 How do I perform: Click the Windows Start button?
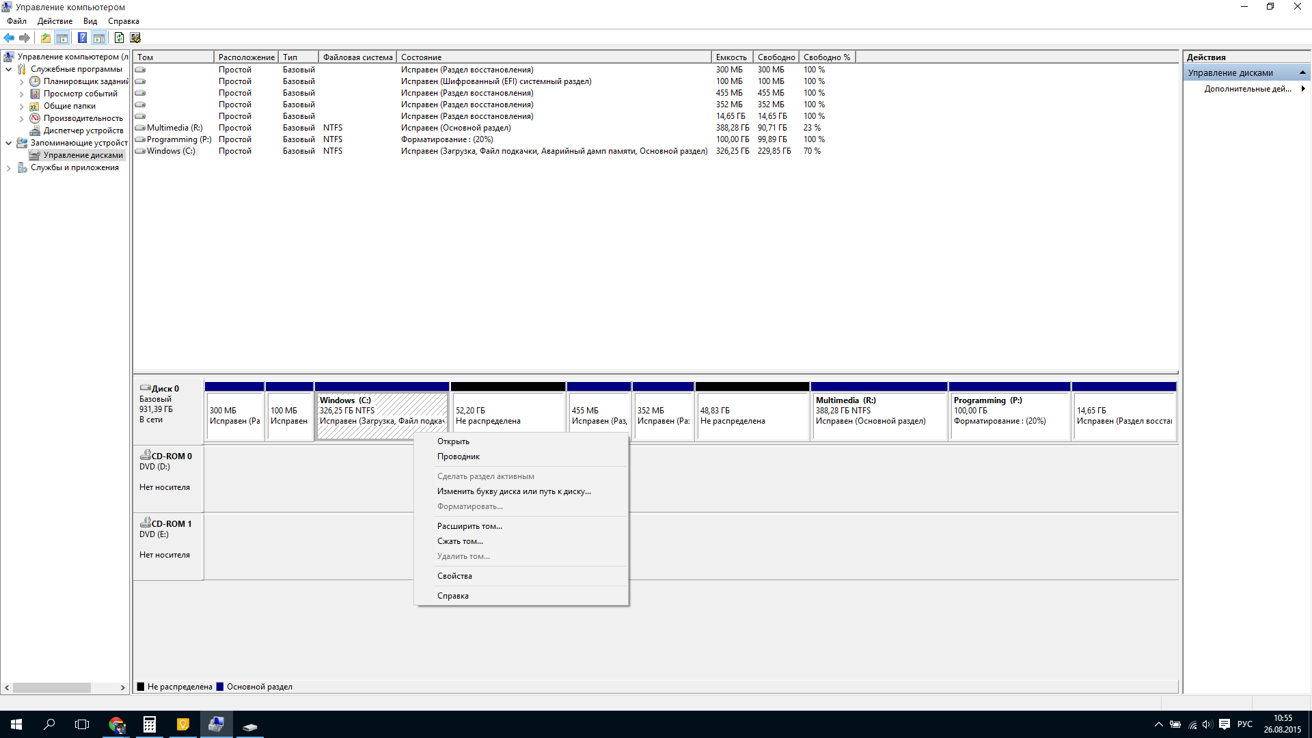click(16, 724)
